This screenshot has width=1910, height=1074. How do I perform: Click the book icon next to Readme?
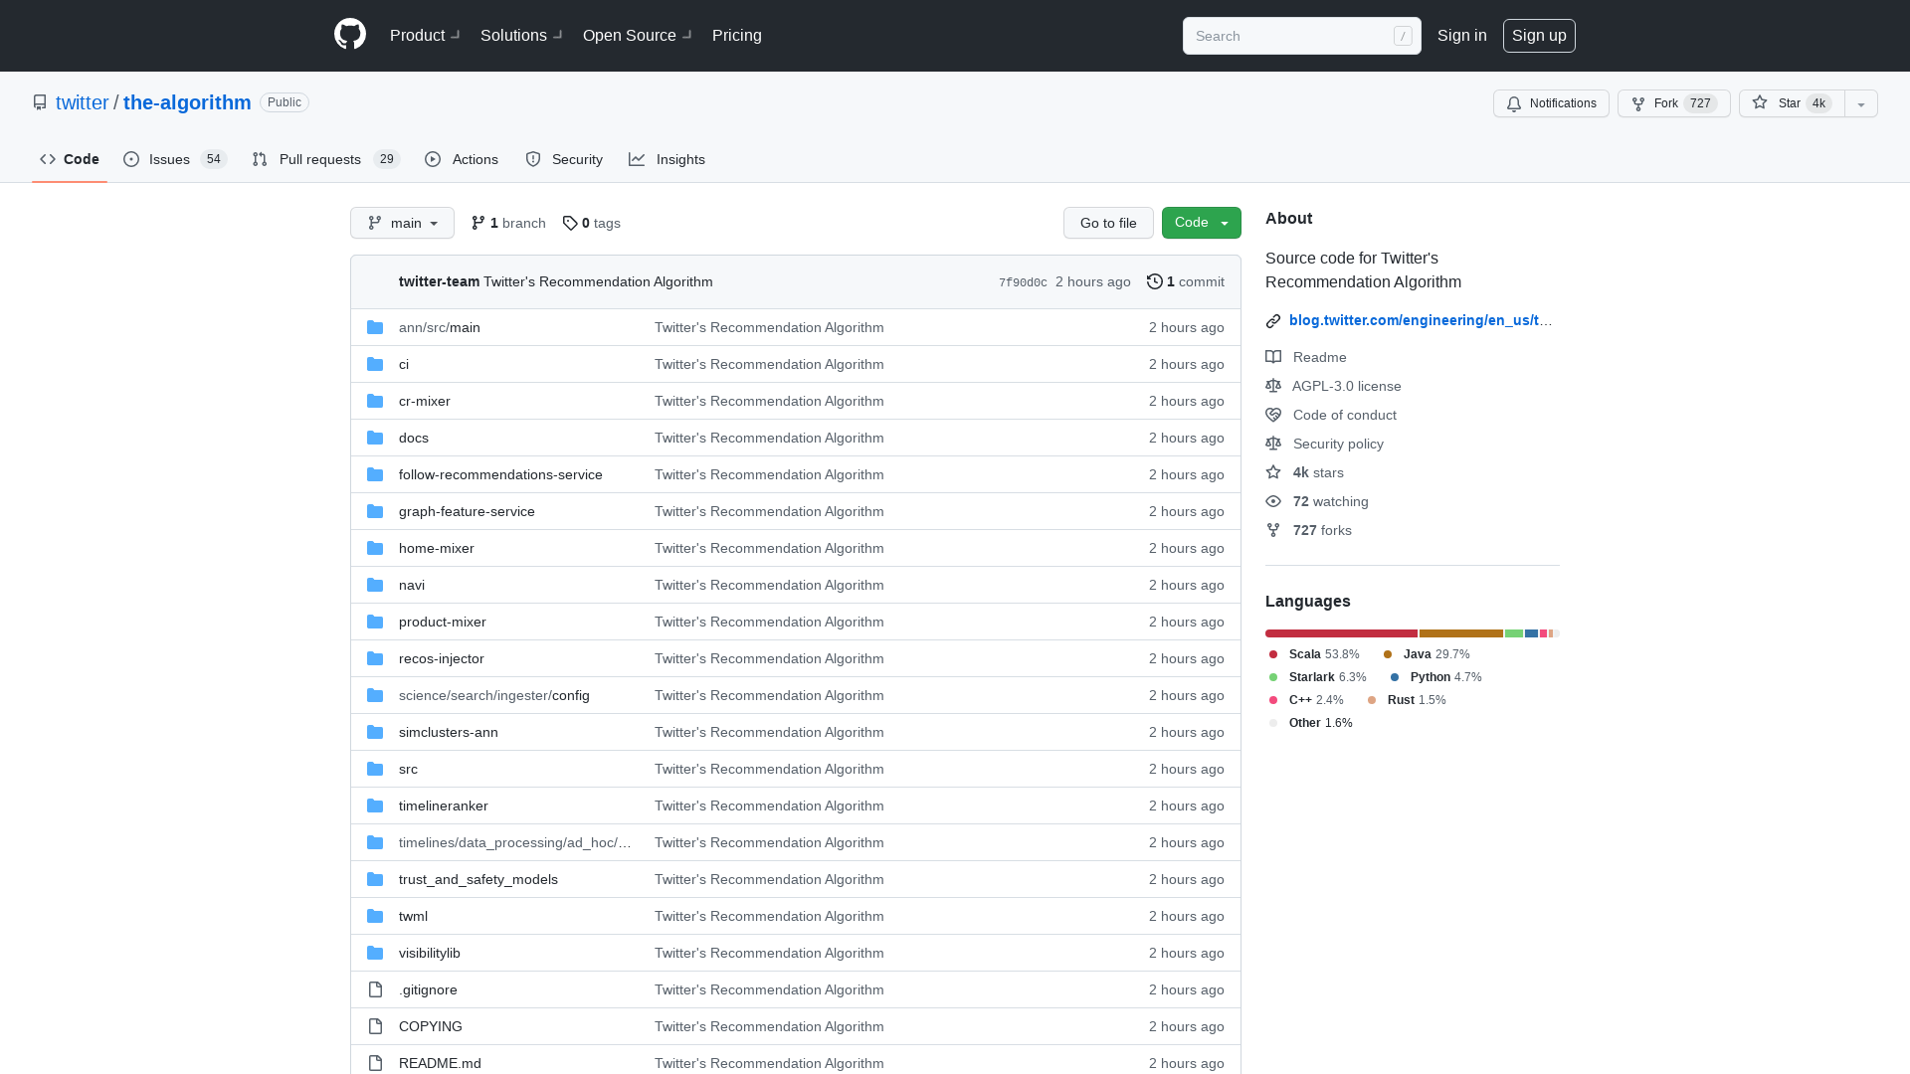click(1273, 357)
